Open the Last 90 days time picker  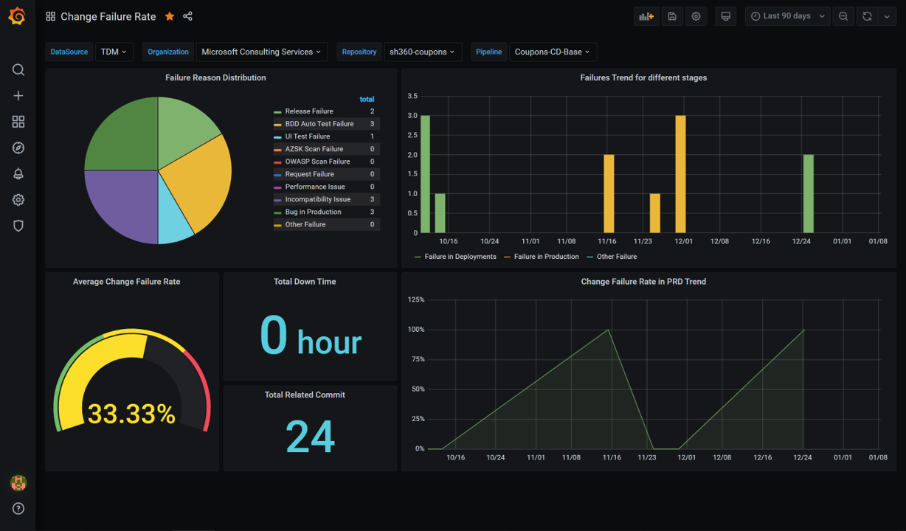(787, 16)
